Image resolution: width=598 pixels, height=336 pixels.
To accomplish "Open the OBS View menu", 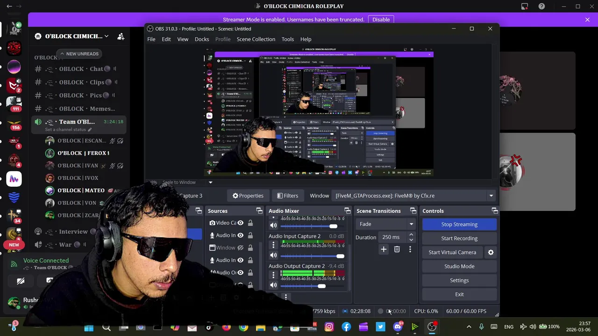I will 183,39.
